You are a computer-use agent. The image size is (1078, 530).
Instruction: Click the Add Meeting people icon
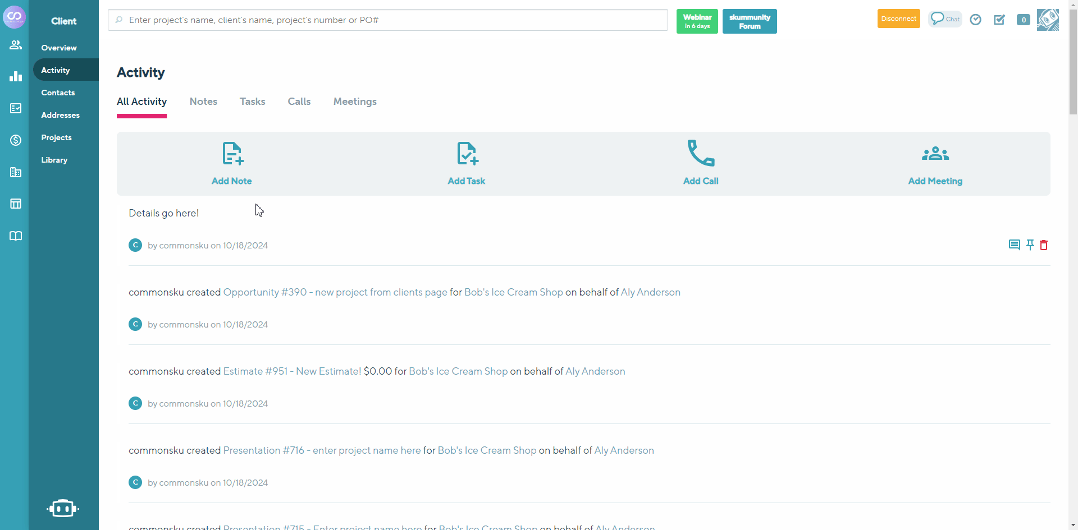tap(935, 154)
